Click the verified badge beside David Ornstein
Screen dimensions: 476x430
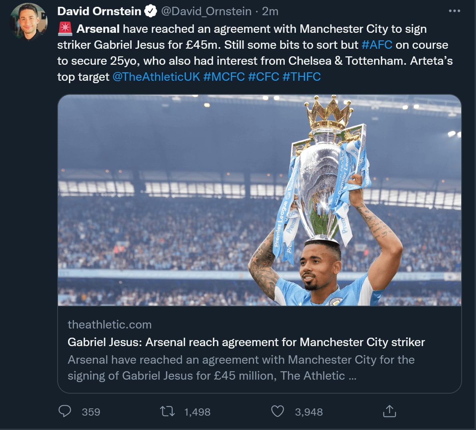coord(150,11)
